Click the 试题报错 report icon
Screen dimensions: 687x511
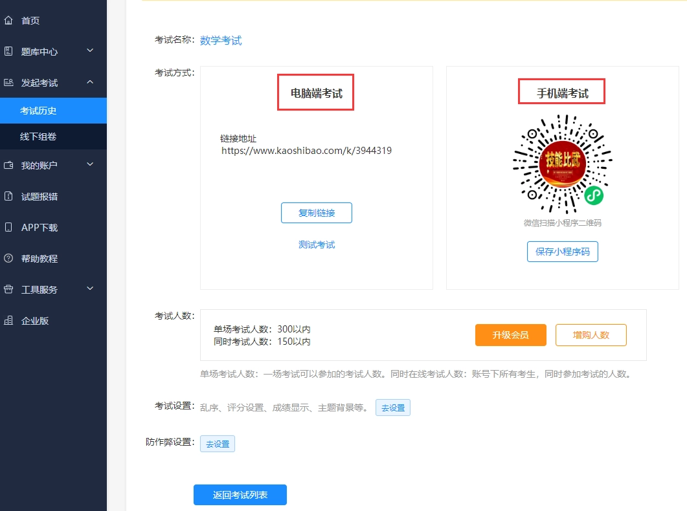coord(8,196)
